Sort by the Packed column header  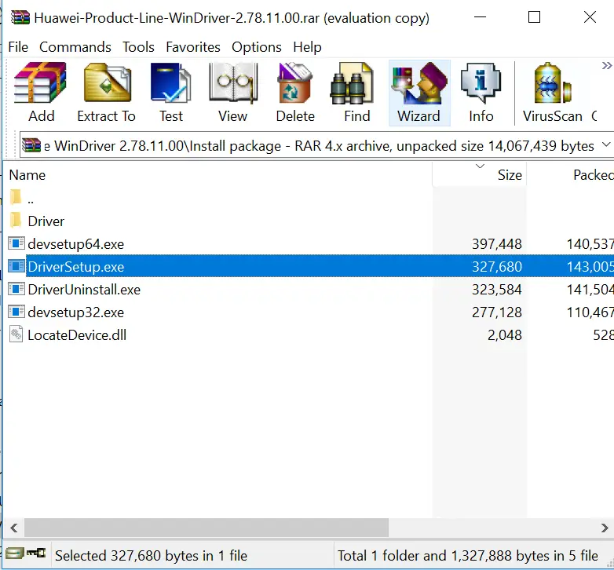(x=571, y=174)
